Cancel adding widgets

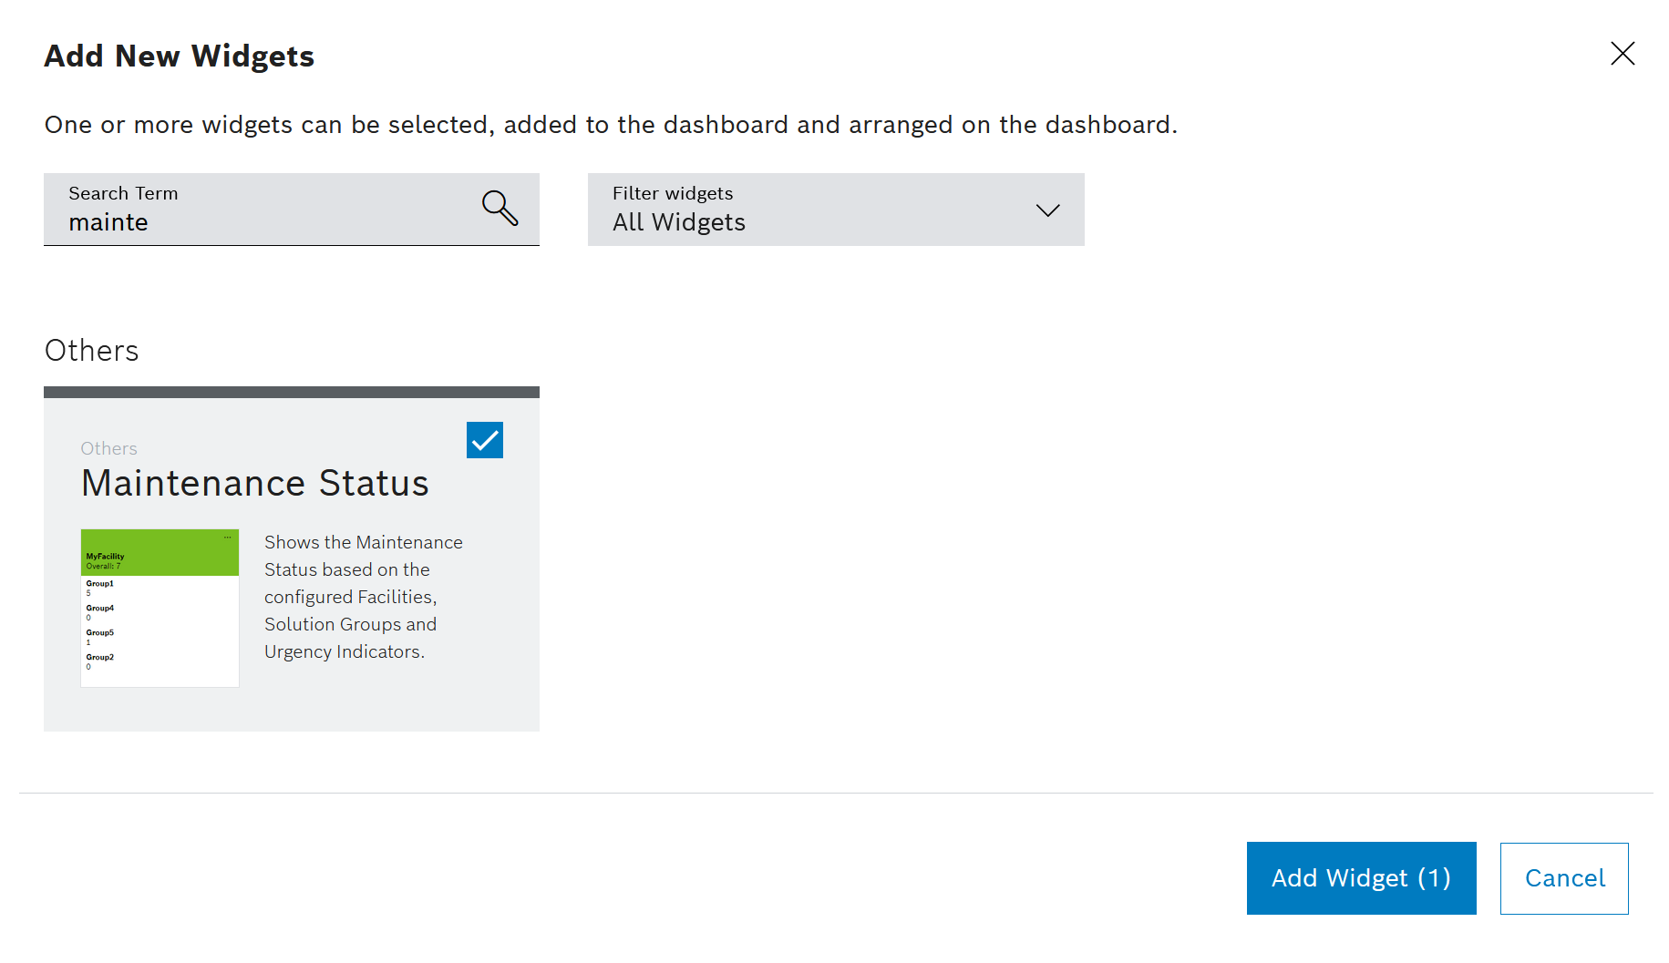1563,877
